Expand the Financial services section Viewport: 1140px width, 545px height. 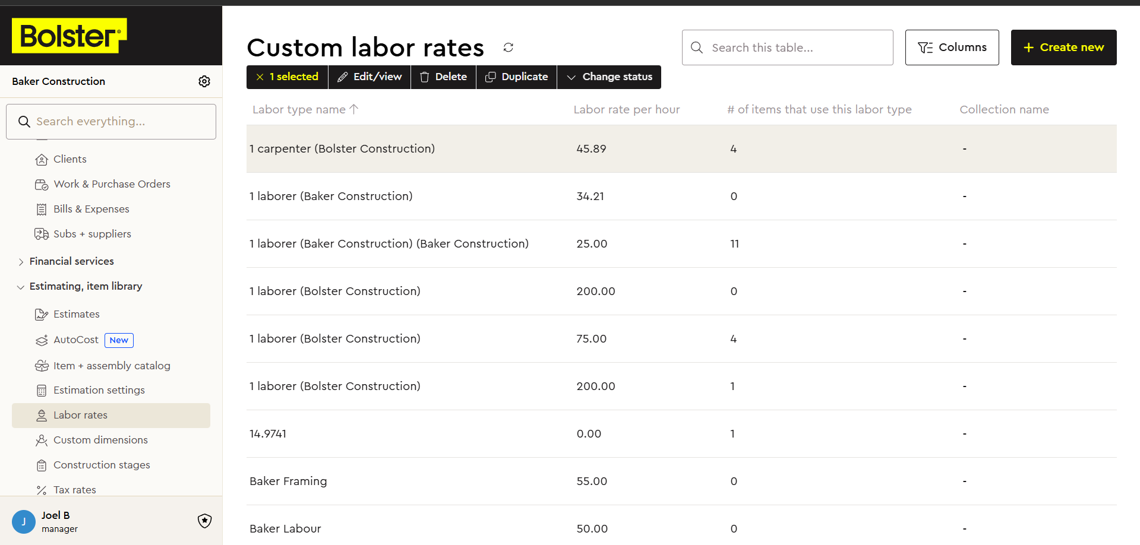point(71,261)
